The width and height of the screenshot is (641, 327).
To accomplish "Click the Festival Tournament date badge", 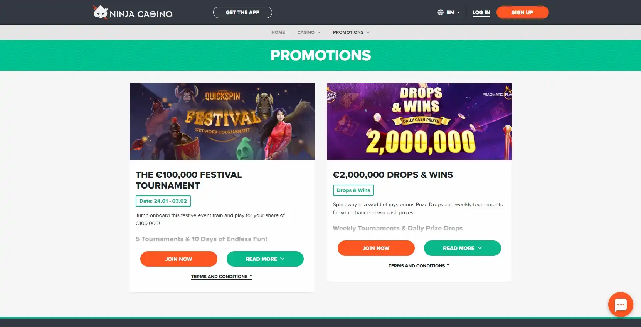I will pyautogui.click(x=163, y=201).
